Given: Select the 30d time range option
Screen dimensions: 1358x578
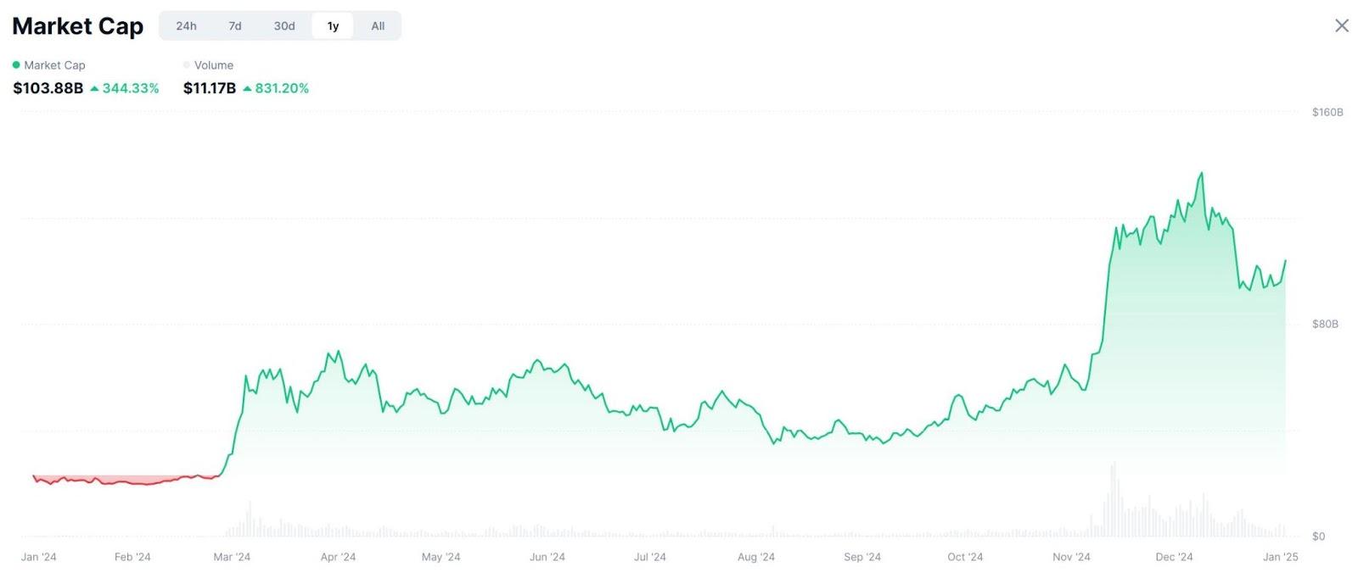Looking at the screenshot, I should (x=283, y=25).
